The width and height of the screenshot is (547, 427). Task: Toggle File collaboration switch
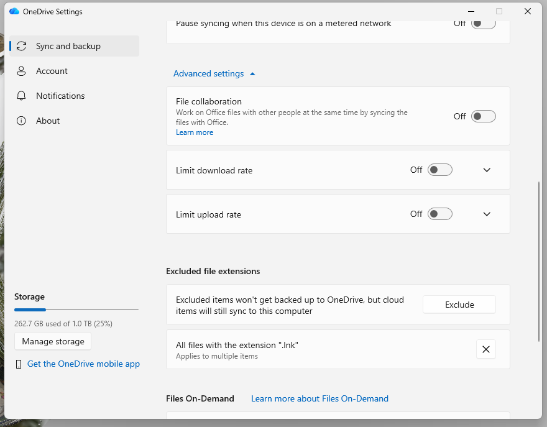[x=483, y=116]
